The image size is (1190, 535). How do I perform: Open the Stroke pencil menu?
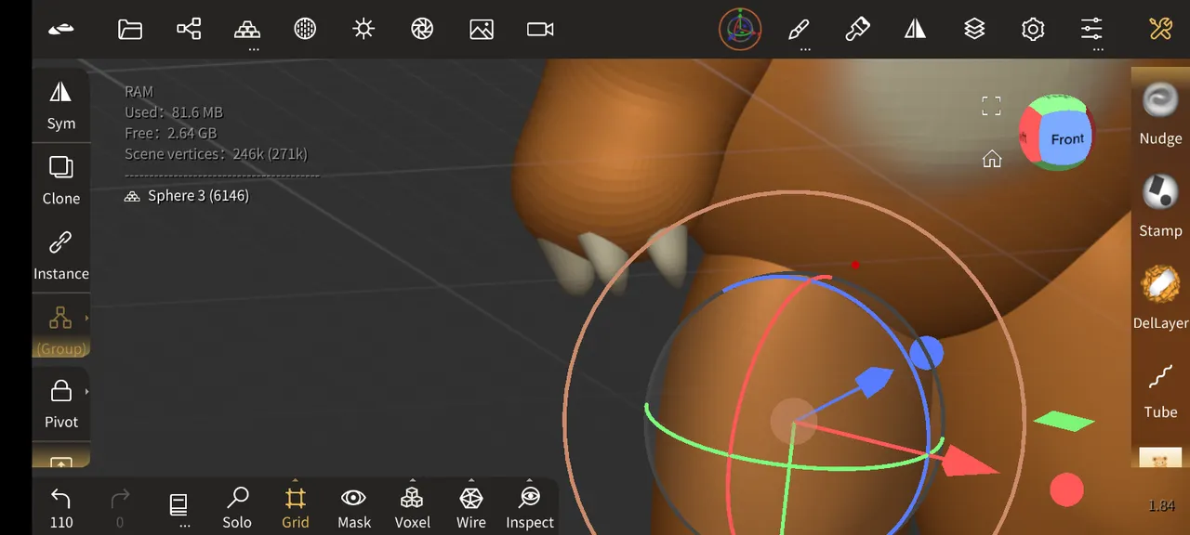pos(799,29)
